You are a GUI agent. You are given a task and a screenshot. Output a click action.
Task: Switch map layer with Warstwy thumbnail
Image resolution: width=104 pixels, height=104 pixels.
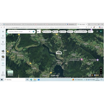(10, 73)
